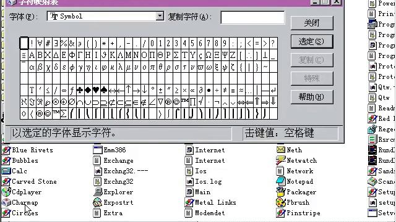396x222 pixels.
Task: Select the Main file icon
Action: 189,192
